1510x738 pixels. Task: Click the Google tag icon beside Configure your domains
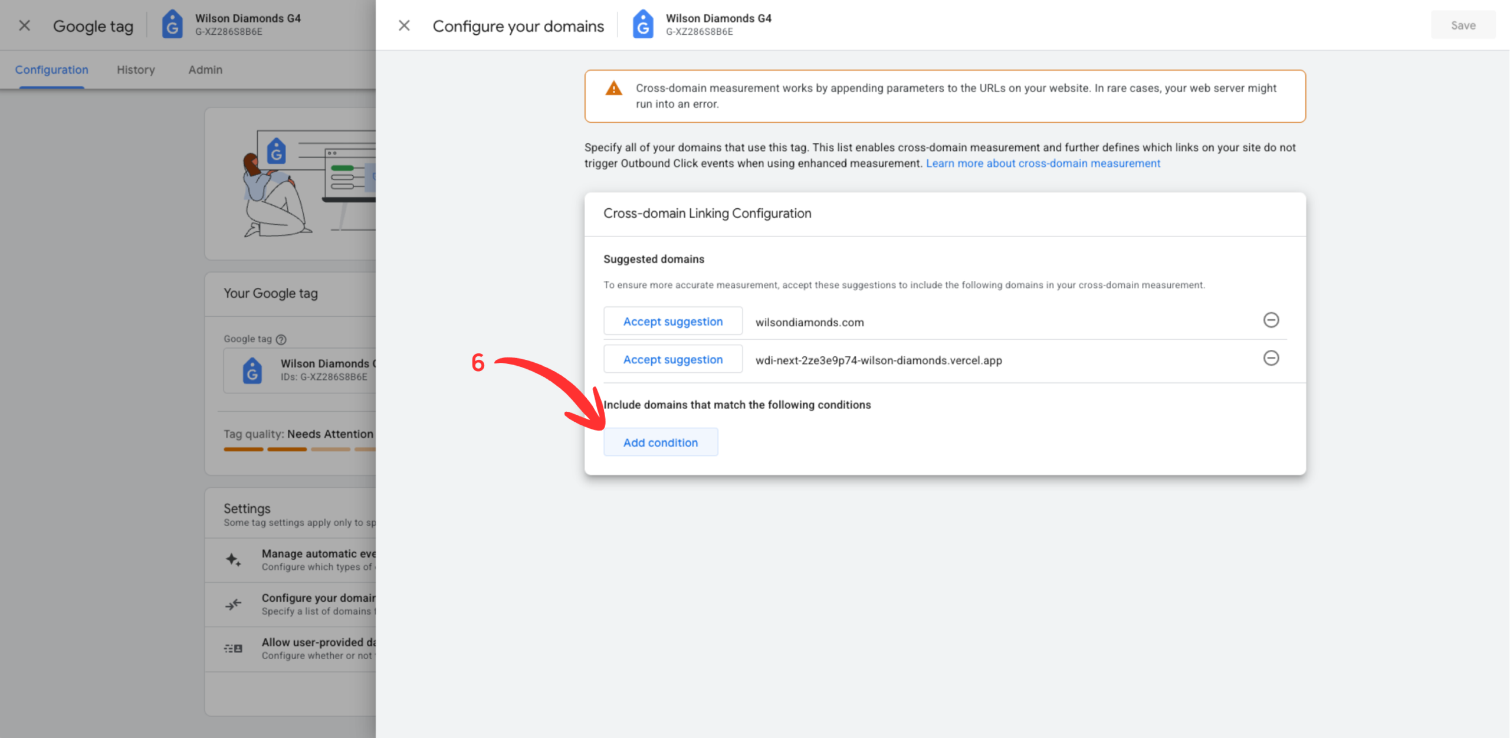tap(643, 25)
